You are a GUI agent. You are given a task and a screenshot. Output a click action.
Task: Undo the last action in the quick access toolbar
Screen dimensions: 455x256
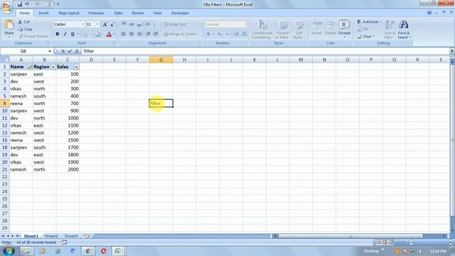(x=27, y=4)
